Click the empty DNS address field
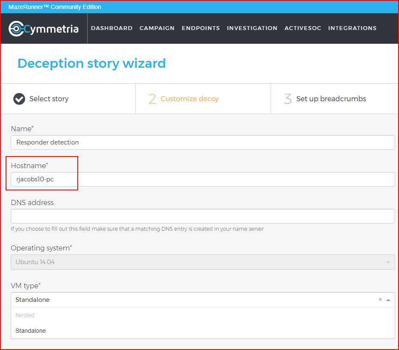Image resolution: width=399 pixels, height=350 pixels. pyautogui.click(x=203, y=216)
